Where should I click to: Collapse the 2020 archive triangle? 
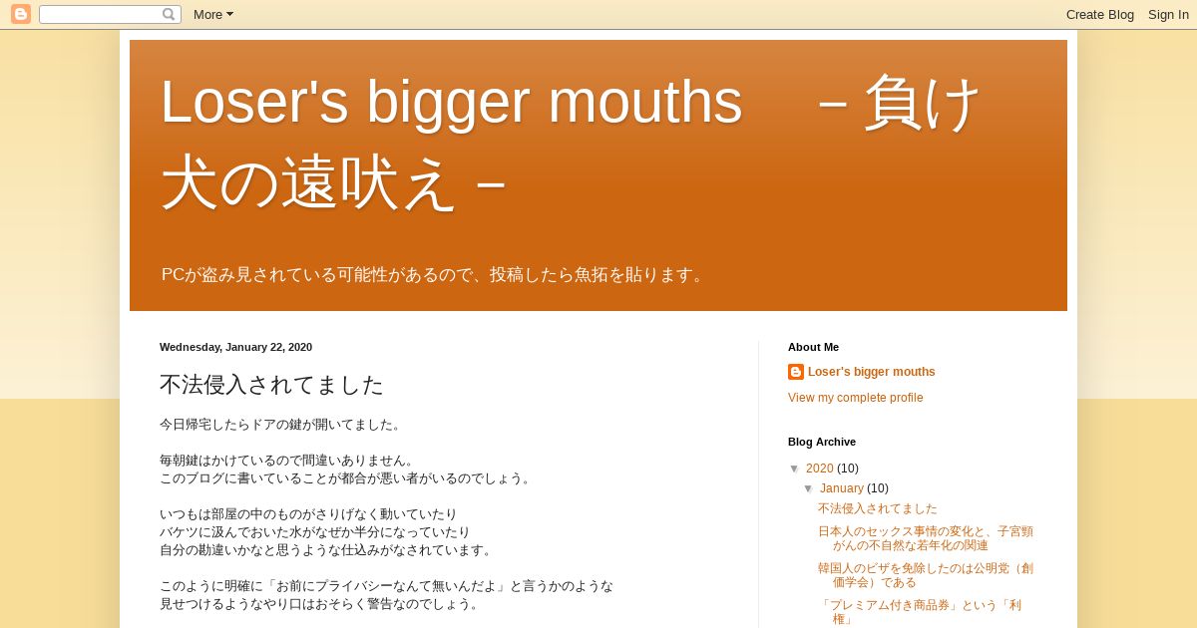click(x=795, y=469)
